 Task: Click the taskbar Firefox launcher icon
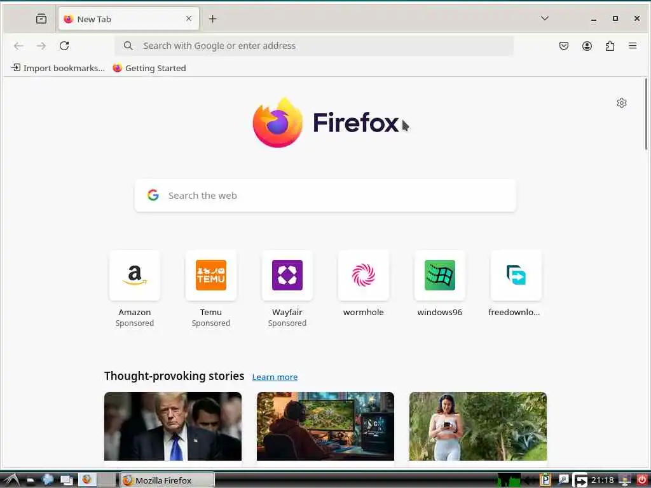click(86, 480)
